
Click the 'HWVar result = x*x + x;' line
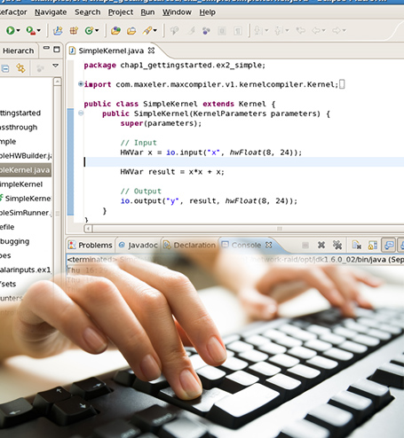click(x=172, y=172)
